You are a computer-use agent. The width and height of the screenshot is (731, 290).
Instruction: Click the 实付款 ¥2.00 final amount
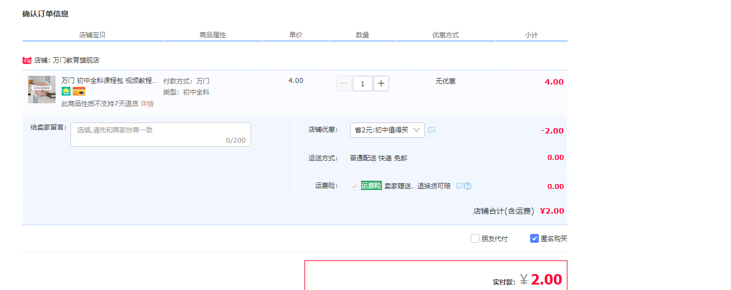tap(527, 280)
